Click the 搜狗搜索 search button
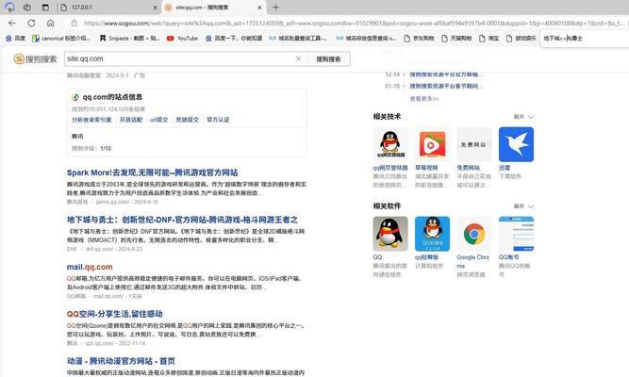The width and height of the screenshot is (629, 377). [x=328, y=59]
